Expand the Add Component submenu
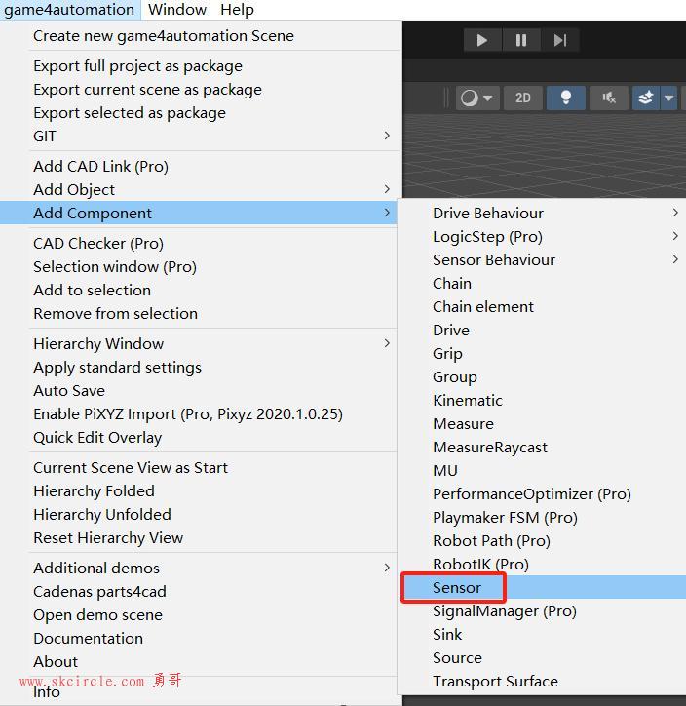 pyautogui.click(x=199, y=213)
